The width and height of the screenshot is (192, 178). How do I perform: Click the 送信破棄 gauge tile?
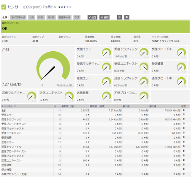(94, 96)
